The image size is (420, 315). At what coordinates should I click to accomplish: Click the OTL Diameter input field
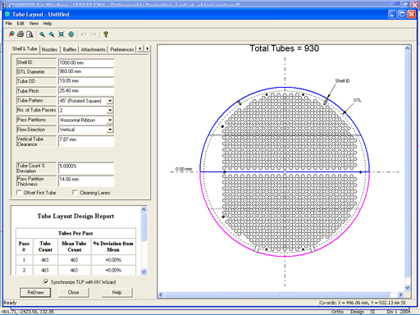pyautogui.click(x=86, y=71)
